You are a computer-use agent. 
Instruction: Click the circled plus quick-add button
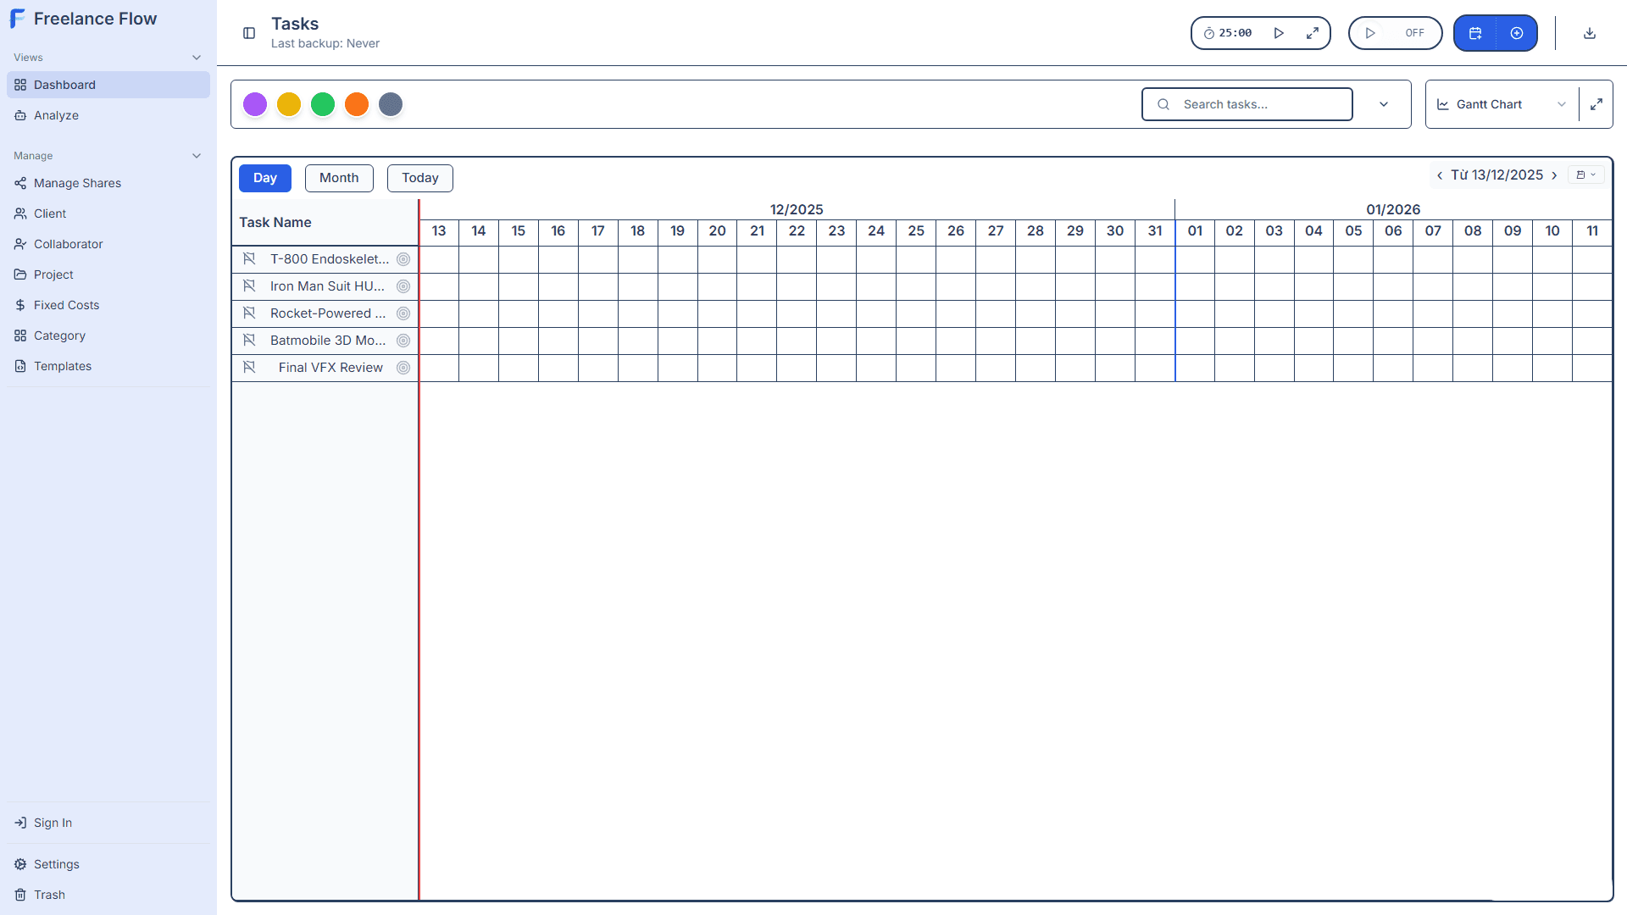click(x=1517, y=33)
